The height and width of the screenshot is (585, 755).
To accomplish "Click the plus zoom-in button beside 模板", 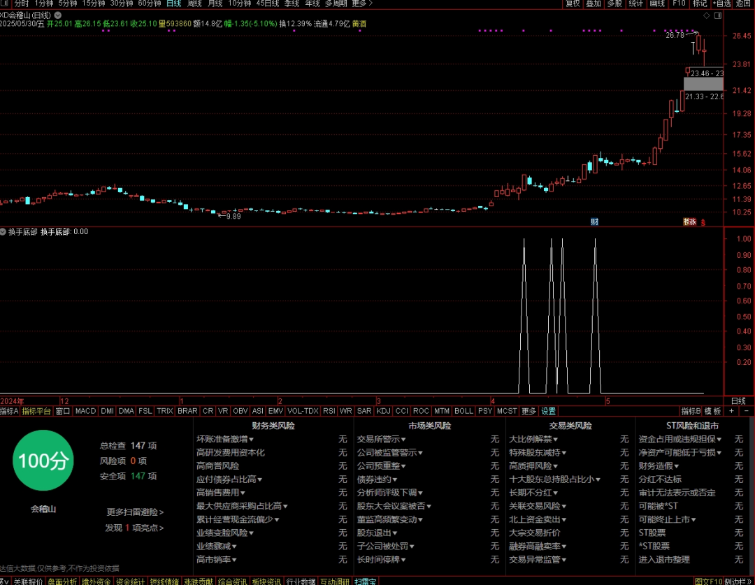I will [731, 411].
